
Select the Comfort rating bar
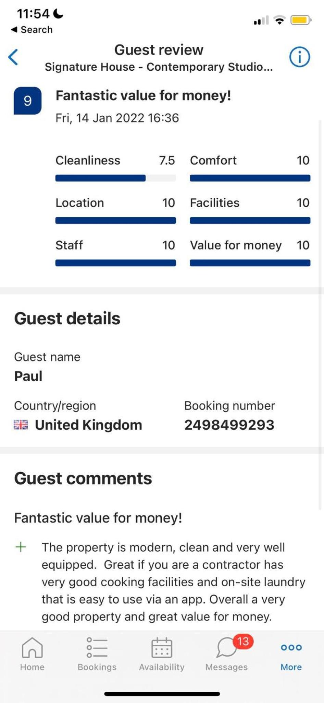tap(250, 178)
